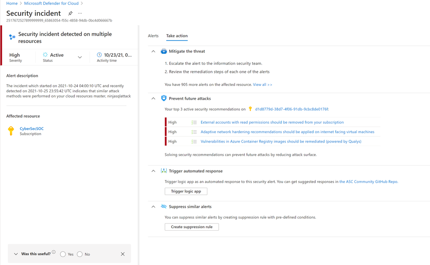Image resolution: width=430 pixels, height=265 pixels.
Task: Click the incident ID text under title
Action: (59, 20)
